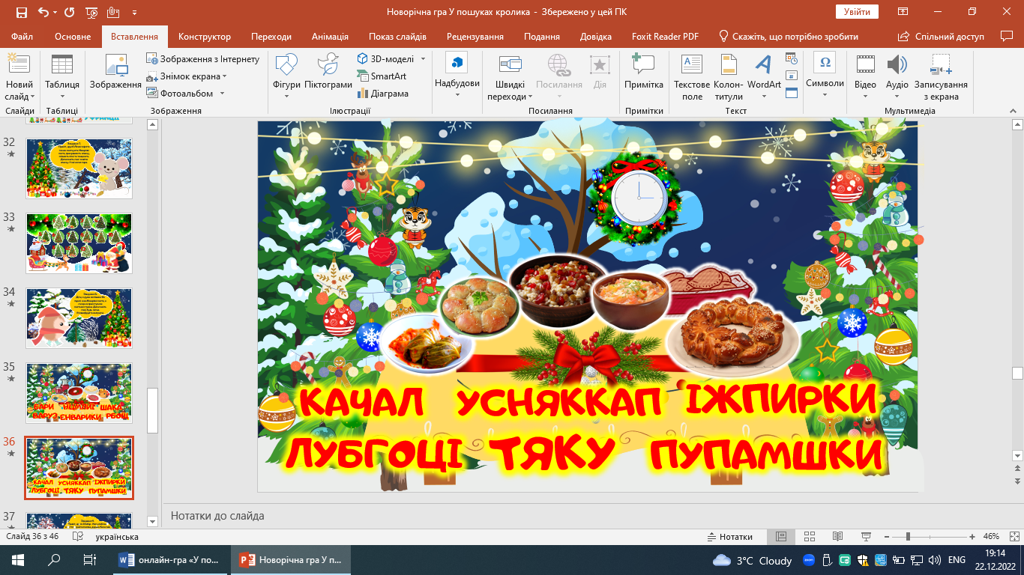
Task: Switch to the Анімація tab
Action: pyautogui.click(x=330, y=37)
